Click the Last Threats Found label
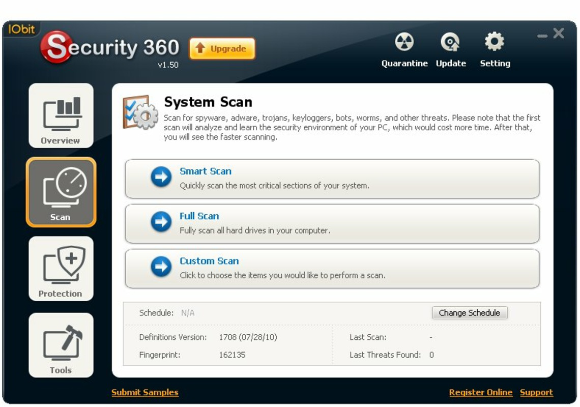580x407 pixels. pyautogui.click(x=385, y=355)
